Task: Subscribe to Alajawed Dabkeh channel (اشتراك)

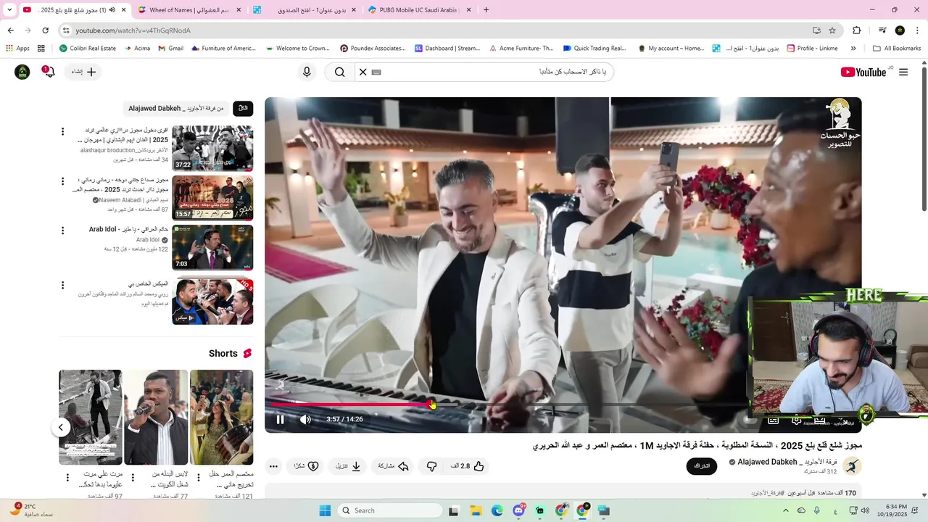Action: point(702,466)
